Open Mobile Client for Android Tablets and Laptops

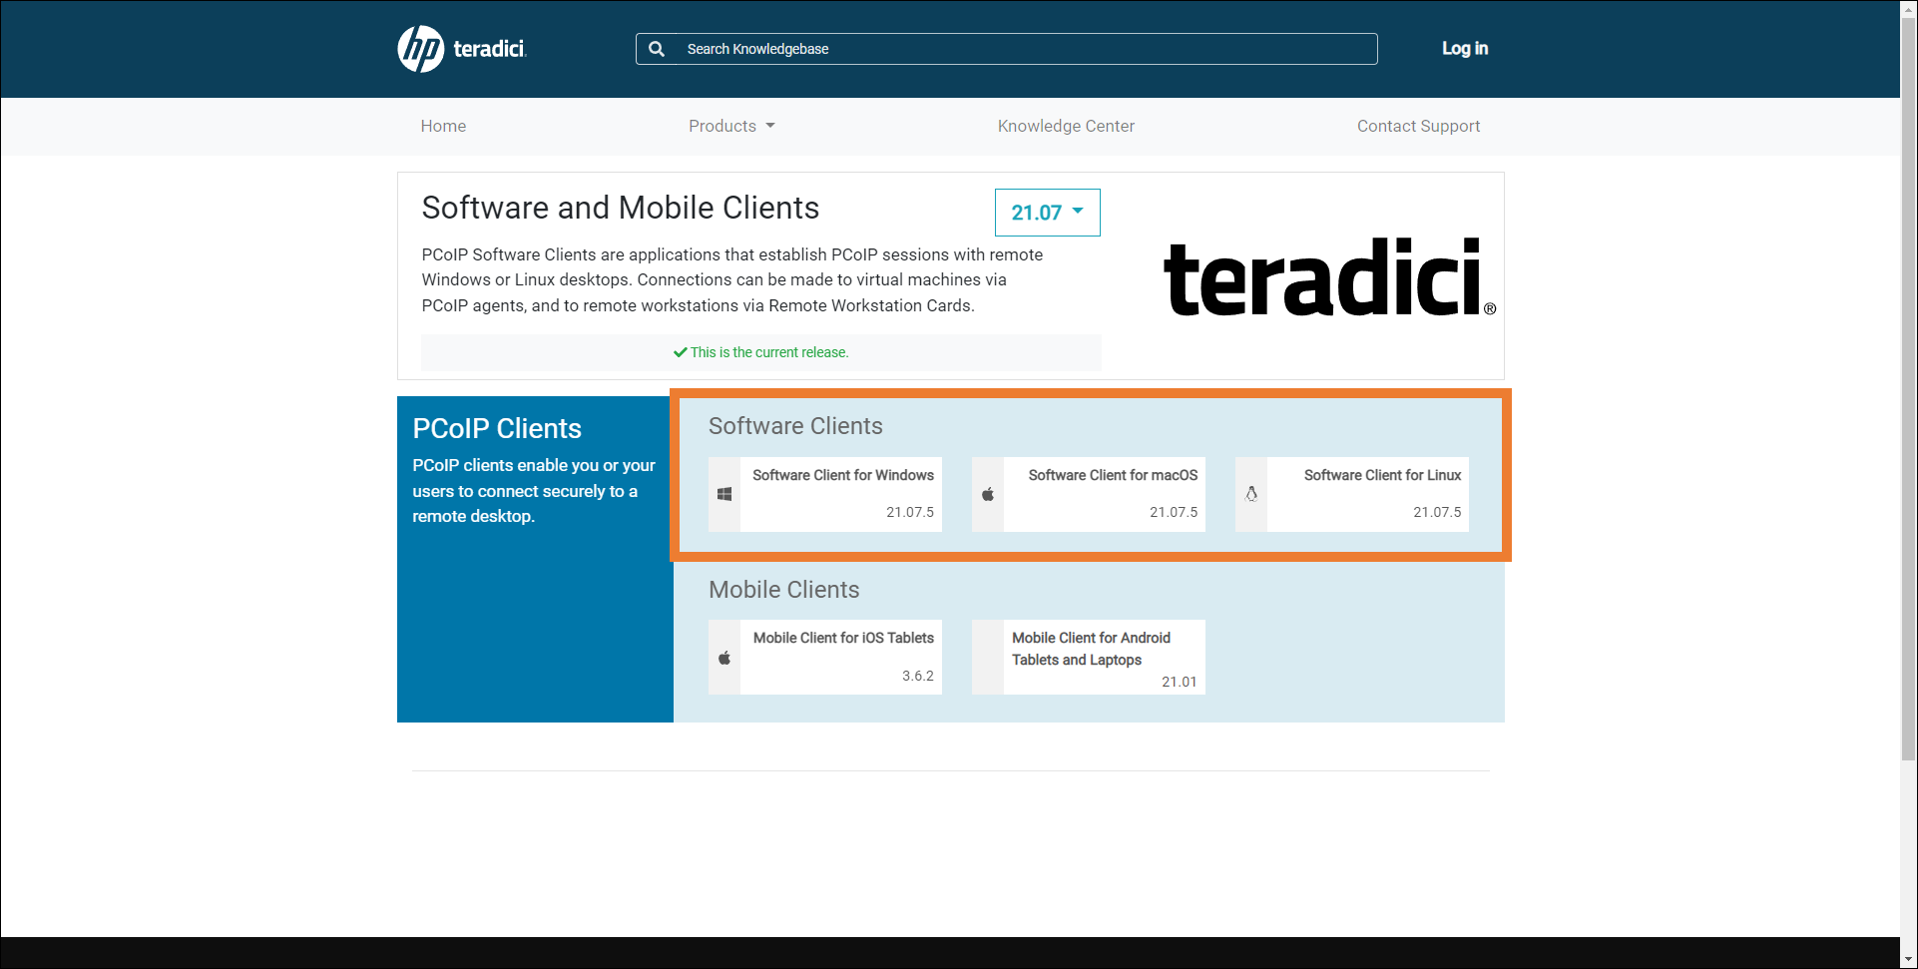coord(1089,657)
